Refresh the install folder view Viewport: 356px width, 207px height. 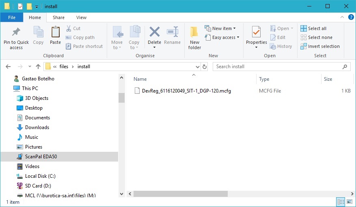(x=205, y=67)
